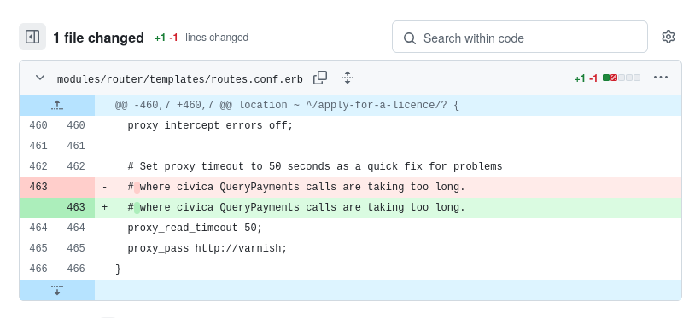Select line 464 proxy_read_timeout number
Image resolution: width=695 pixels, height=318 pixels.
[x=38, y=228]
